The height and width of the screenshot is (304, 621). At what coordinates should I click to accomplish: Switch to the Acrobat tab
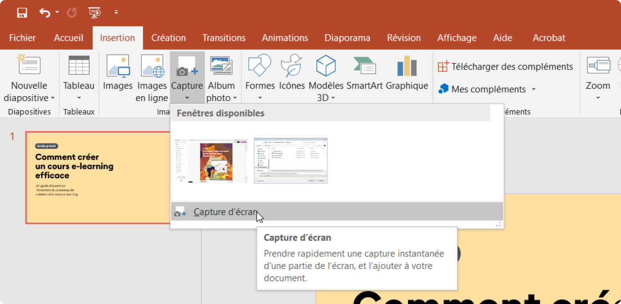click(549, 38)
